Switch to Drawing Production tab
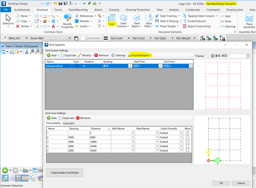 click(138, 10)
